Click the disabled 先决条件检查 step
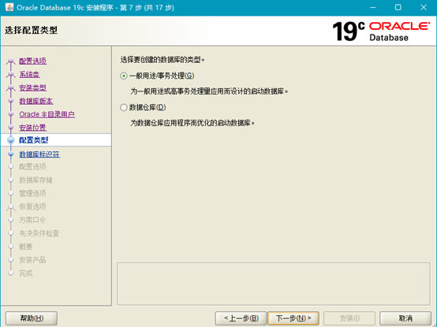 (x=39, y=233)
